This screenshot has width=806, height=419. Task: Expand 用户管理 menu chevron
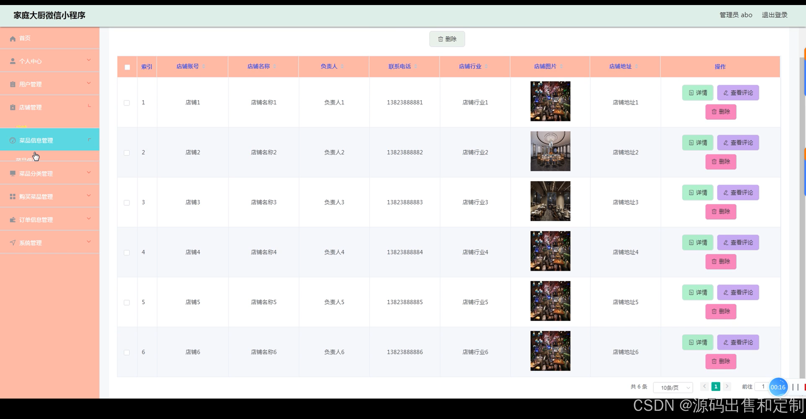(x=89, y=83)
